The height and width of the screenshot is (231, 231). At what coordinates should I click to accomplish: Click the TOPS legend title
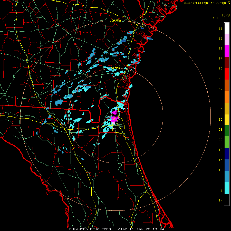(226, 15)
